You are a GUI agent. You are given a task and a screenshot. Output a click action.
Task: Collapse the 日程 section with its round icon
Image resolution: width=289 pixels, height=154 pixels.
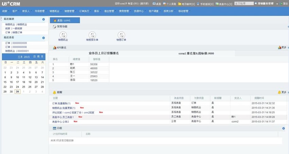284,129
